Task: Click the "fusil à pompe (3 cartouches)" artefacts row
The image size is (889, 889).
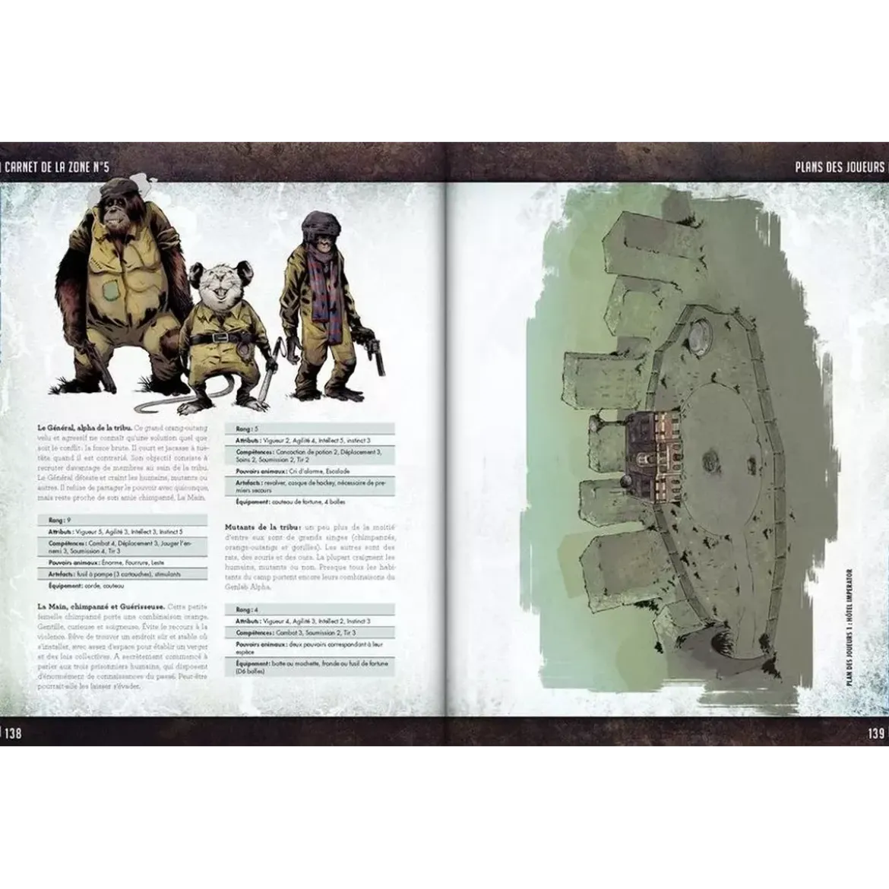Action: [x=122, y=574]
